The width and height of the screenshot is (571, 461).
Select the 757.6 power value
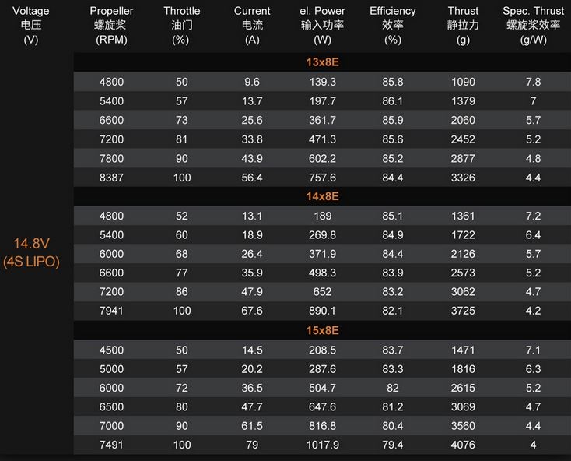[x=322, y=178]
